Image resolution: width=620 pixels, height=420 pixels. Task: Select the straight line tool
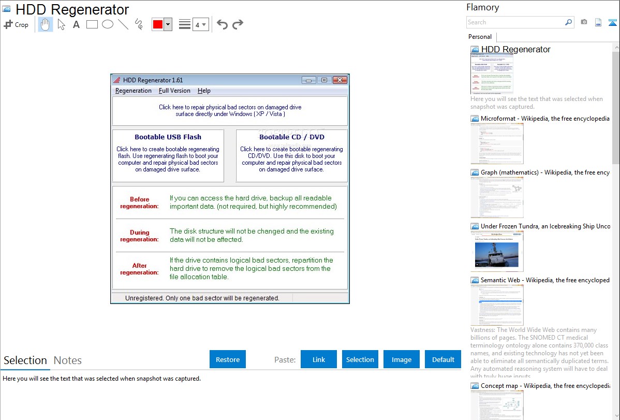pyautogui.click(x=123, y=24)
